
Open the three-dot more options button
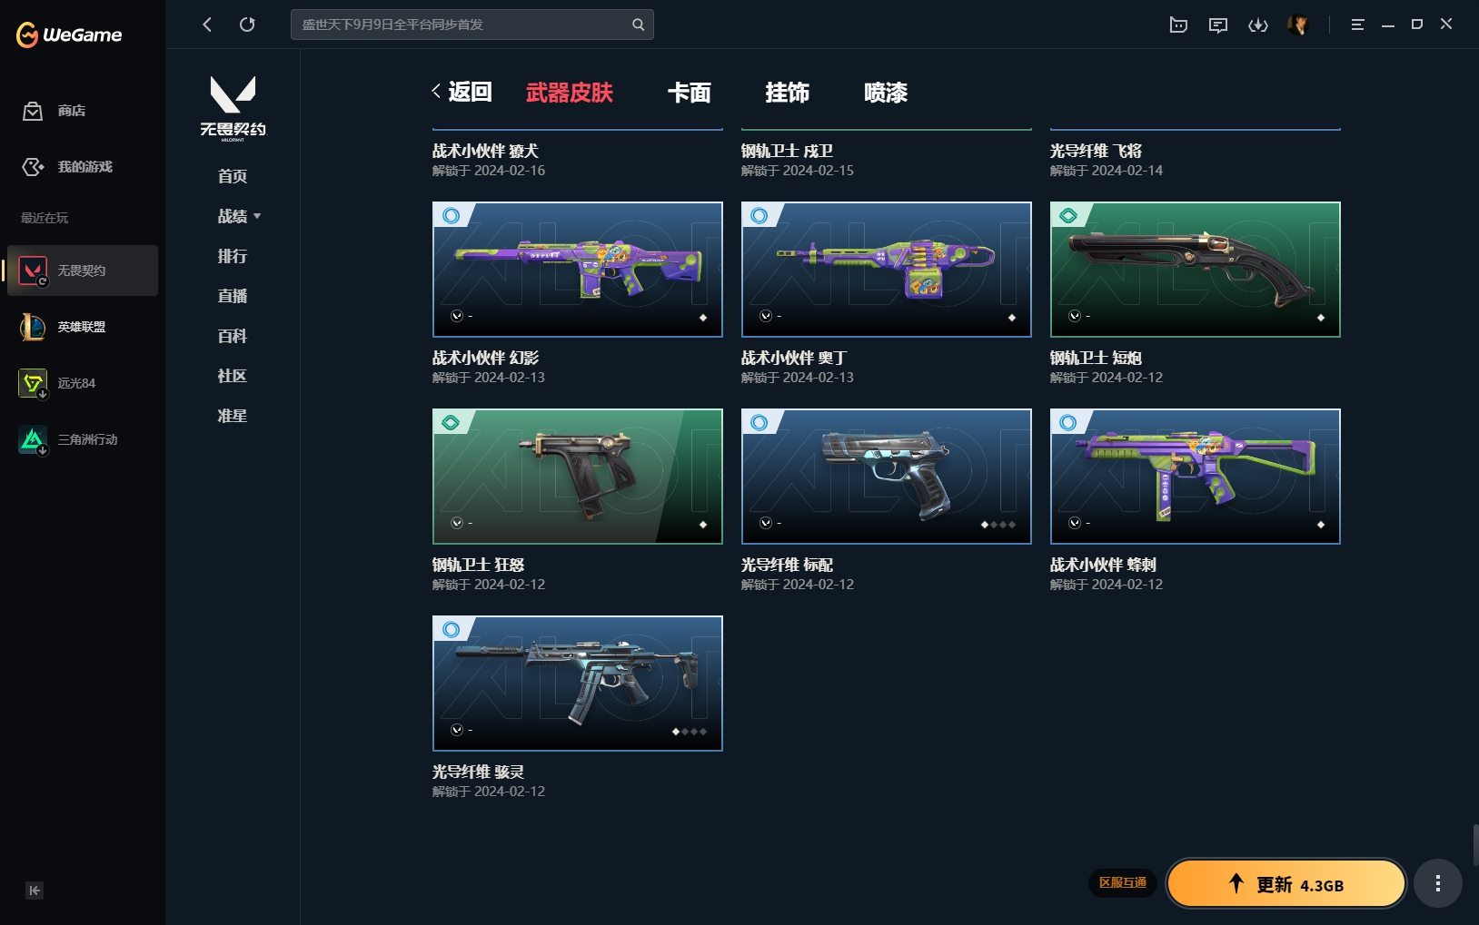point(1437,883)
